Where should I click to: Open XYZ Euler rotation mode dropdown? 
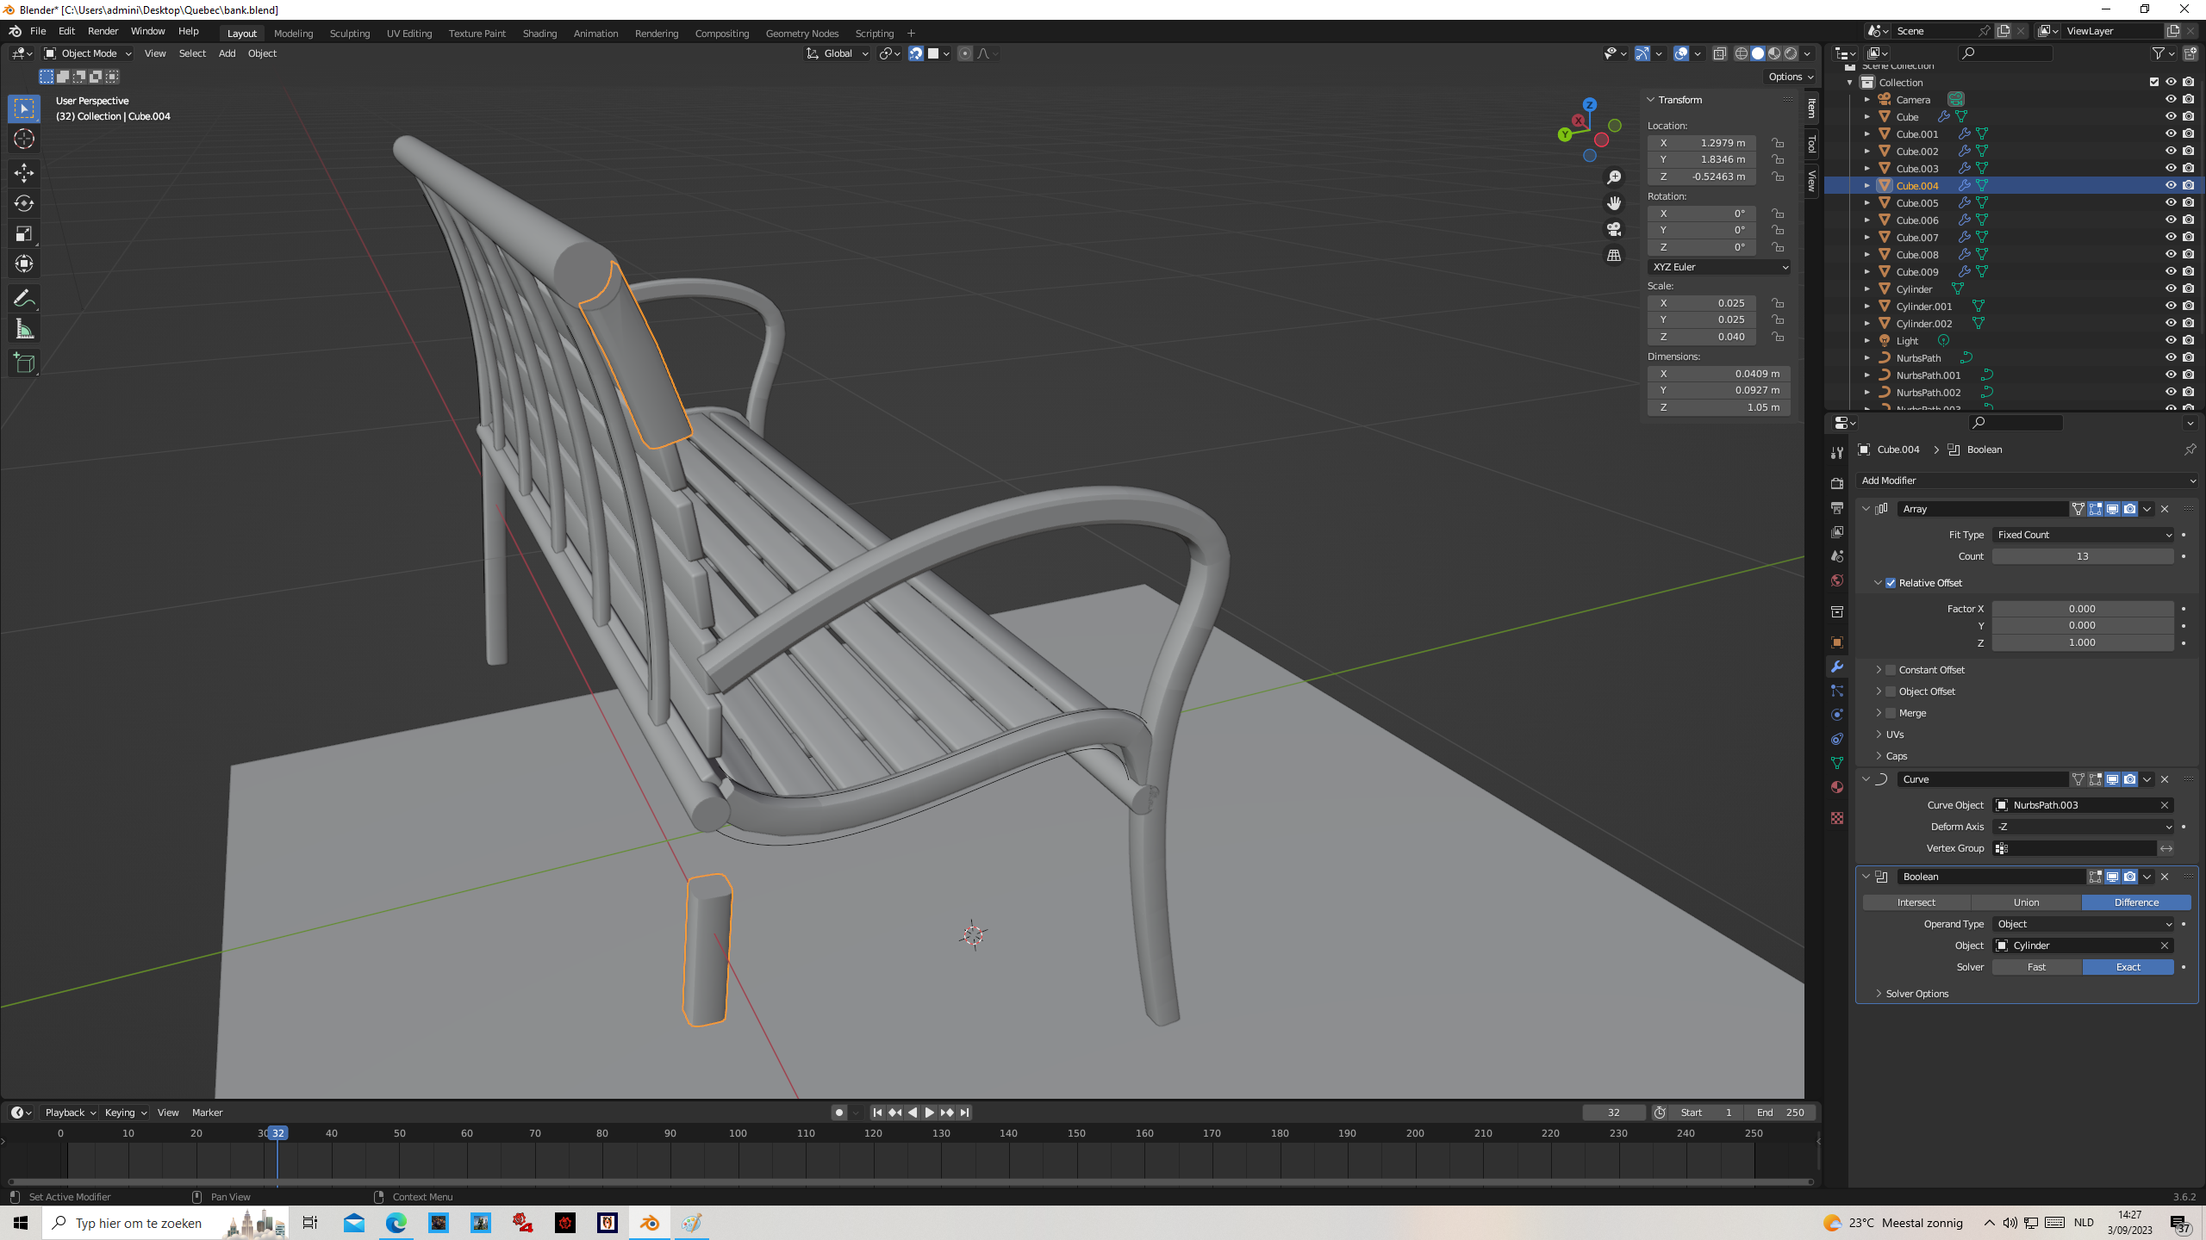[1719, 267]
